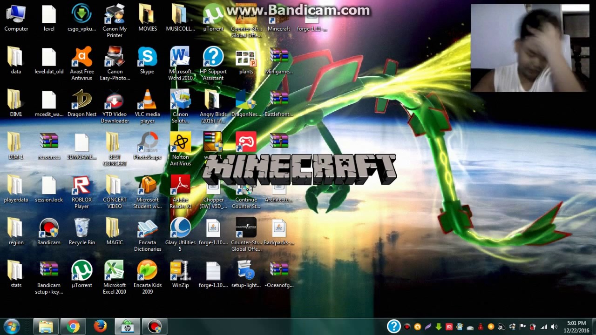Open Norton AntiVirus
The height and width of the screenshot is (335, 596).
tap(180, 149)
